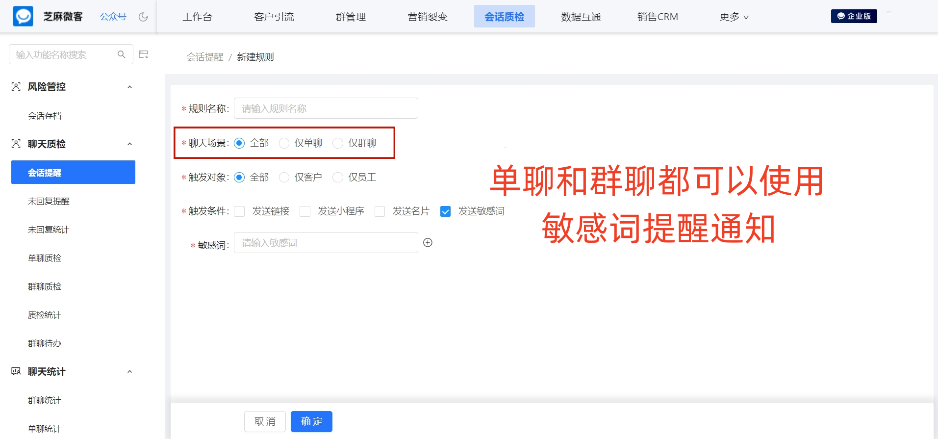Check the 发送链接 condition
The width and height of the screenshot is (938, 439).
(x=239, y=211)
